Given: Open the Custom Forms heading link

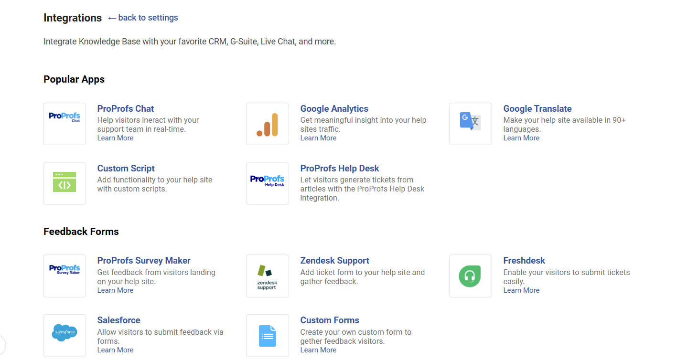Looking at the screenshot, I should [x=330, y=320].
